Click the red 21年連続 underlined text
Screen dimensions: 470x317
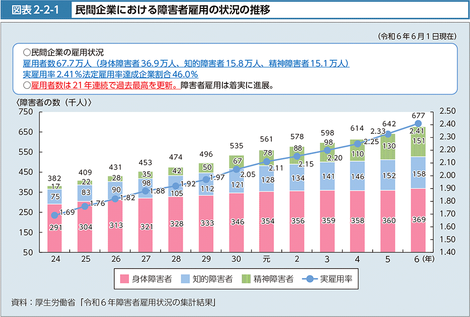(x=105, y=85)
